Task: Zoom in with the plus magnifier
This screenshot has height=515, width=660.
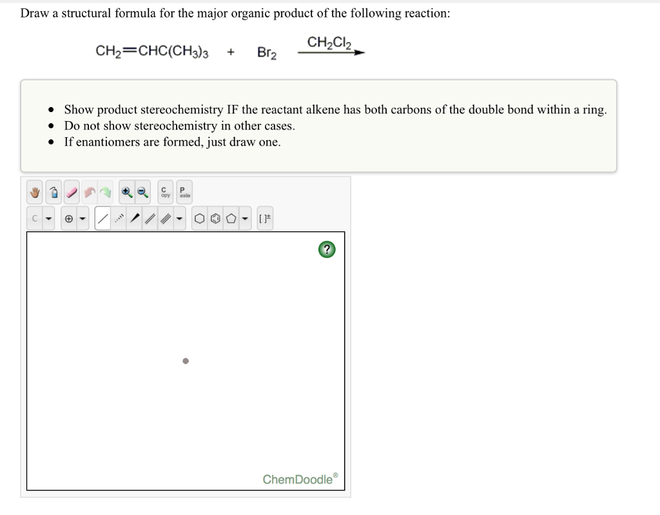Action: tap(127, 193)
